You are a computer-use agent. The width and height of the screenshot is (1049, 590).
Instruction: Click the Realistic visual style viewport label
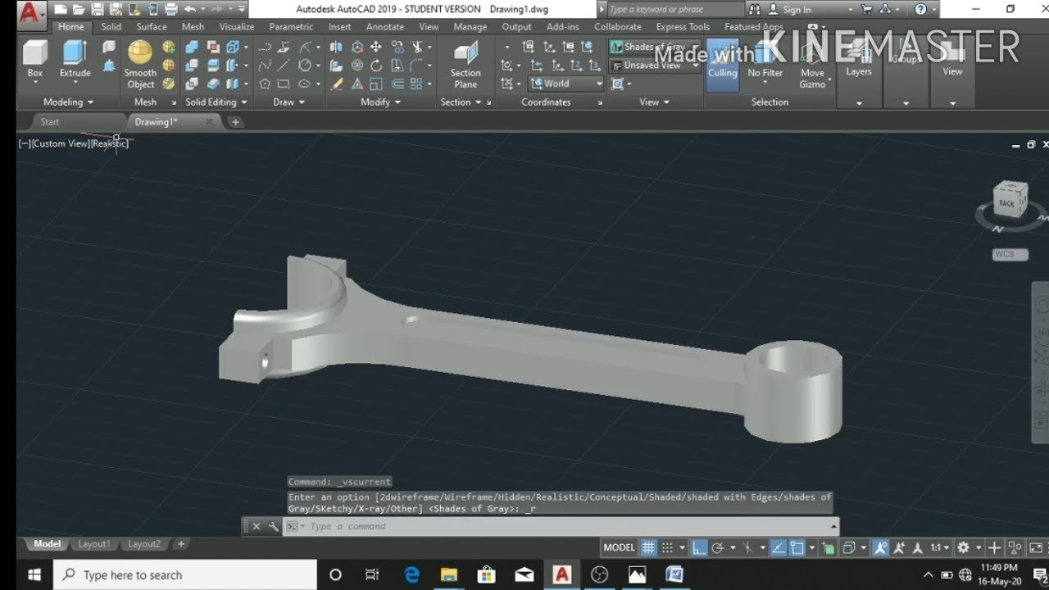point(110,144)
